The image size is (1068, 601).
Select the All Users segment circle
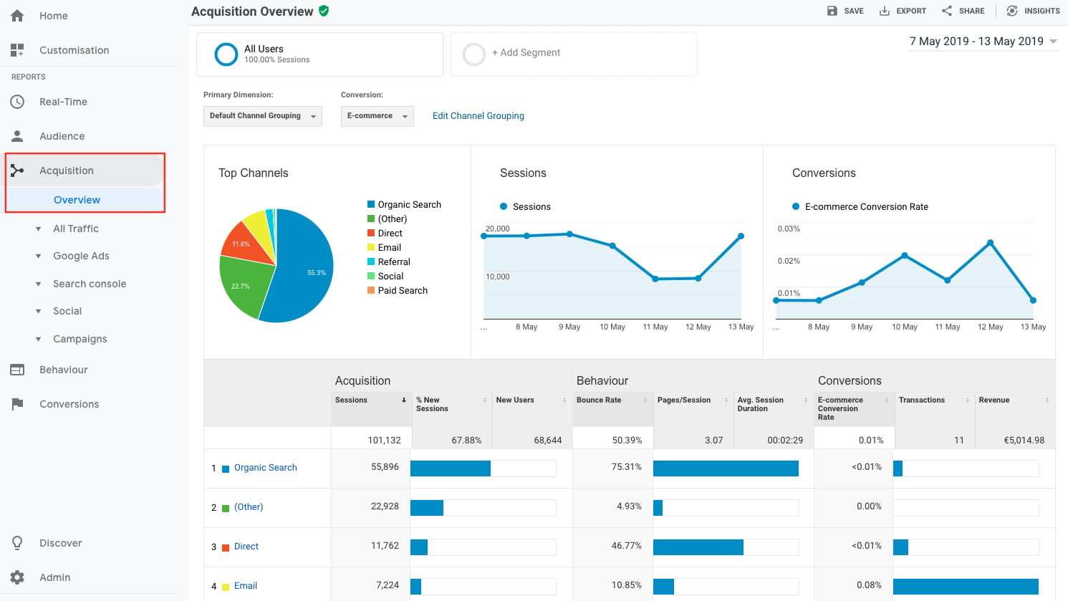tap(226, 54)
